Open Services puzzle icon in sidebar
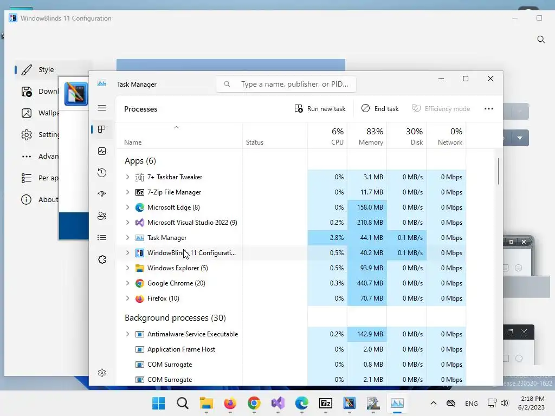This screenshot has width=555, height=416. [102, 259]
